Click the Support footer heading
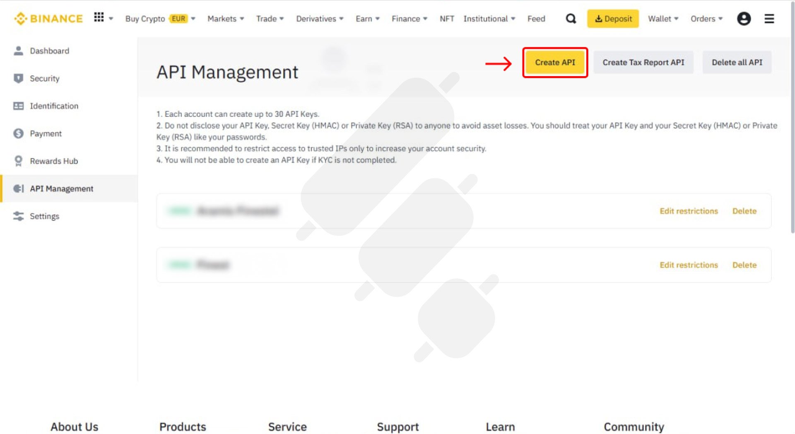This screenshot has height=434, width=795. [x=398, y=427]
